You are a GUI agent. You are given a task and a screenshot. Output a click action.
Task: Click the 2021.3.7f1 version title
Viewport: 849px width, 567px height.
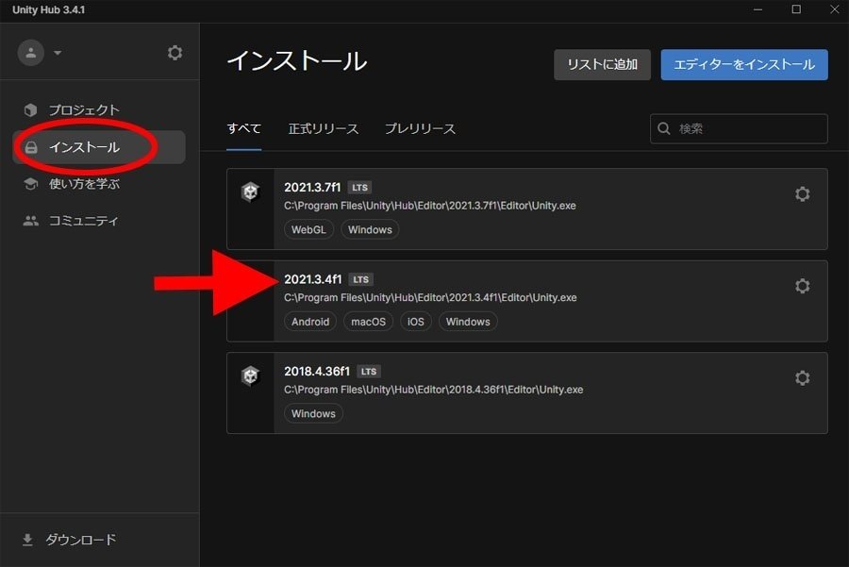click(312, 188)
